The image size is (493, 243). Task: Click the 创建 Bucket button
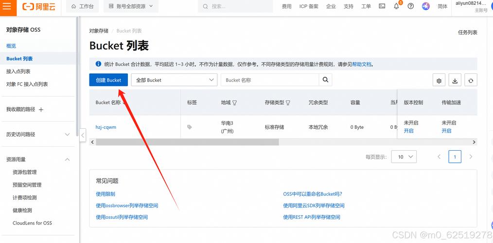(108, 80)
